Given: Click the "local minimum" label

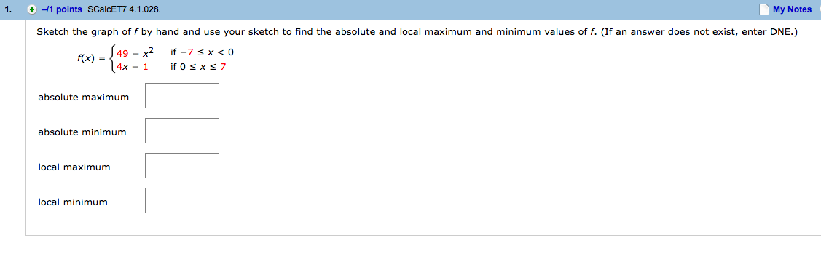Looking at the screenshot, I should (x=73, y=202).
